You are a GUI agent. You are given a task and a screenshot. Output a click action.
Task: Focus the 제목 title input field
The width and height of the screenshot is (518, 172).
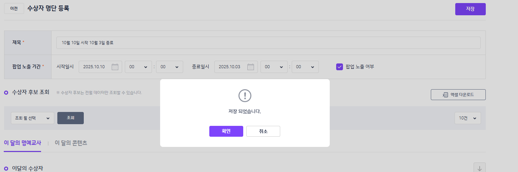(x=268, y=43)
